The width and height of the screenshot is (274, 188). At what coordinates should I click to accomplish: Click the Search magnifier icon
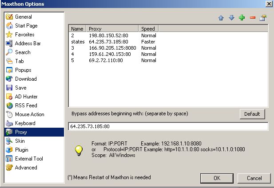click(x=9, y=52)
